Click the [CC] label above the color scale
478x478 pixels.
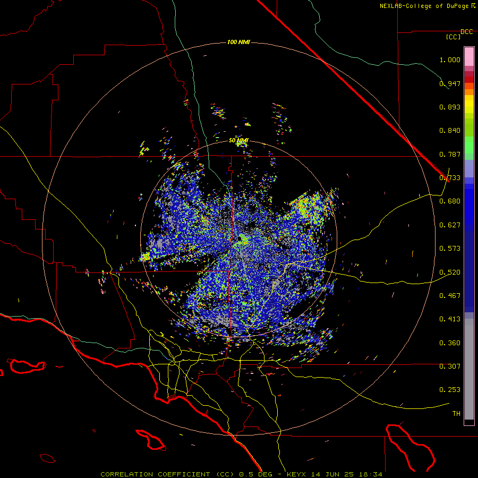point(453,37)
